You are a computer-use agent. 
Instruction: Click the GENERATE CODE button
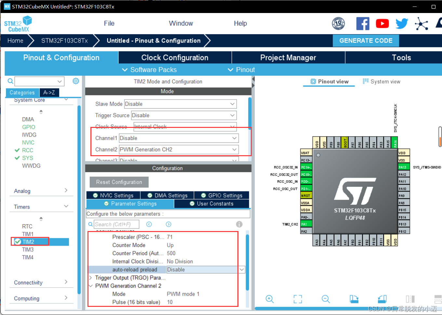[x=366, y=41]
